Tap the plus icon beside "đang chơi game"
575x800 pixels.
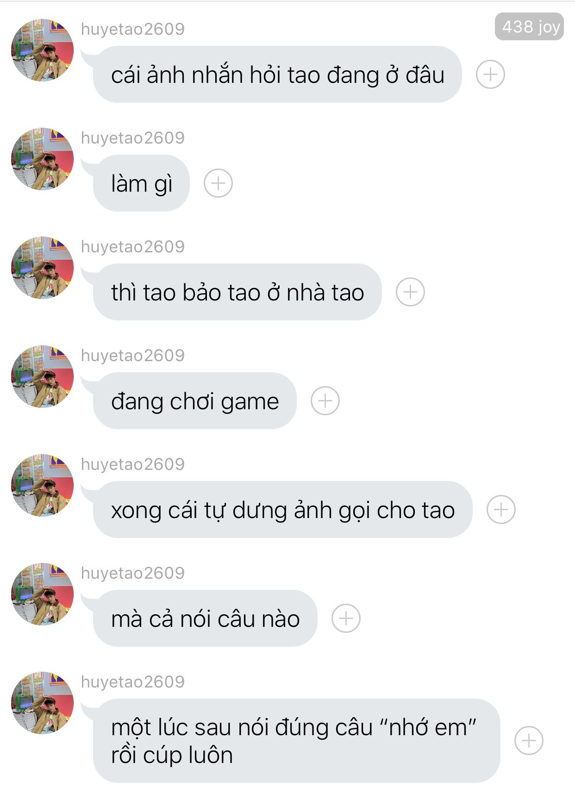pyautogui.click(x=325, y=401)
